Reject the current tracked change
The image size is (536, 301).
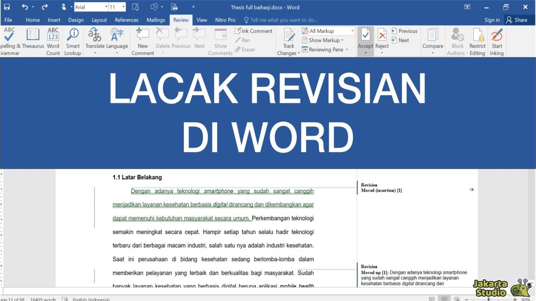tap(382, 38)
